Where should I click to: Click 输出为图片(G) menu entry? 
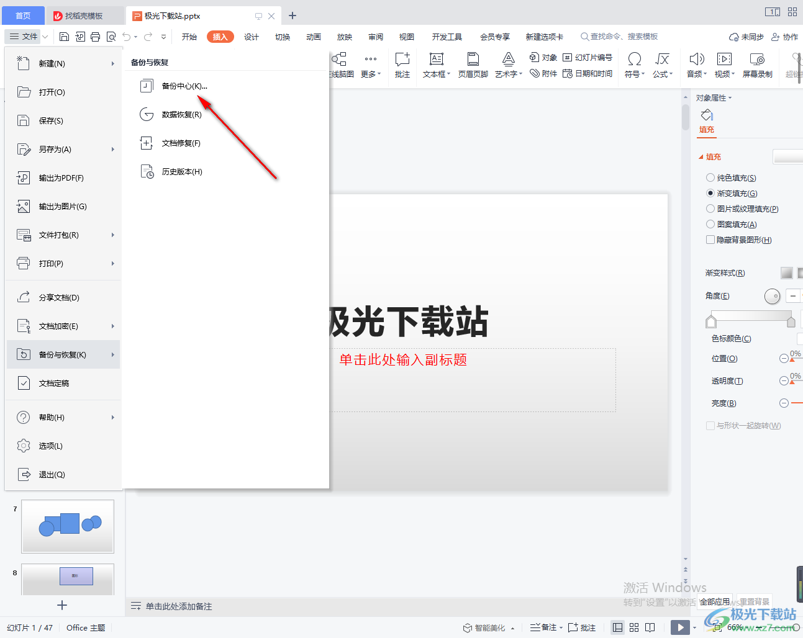pyautogui.click(x=63, y=206)
